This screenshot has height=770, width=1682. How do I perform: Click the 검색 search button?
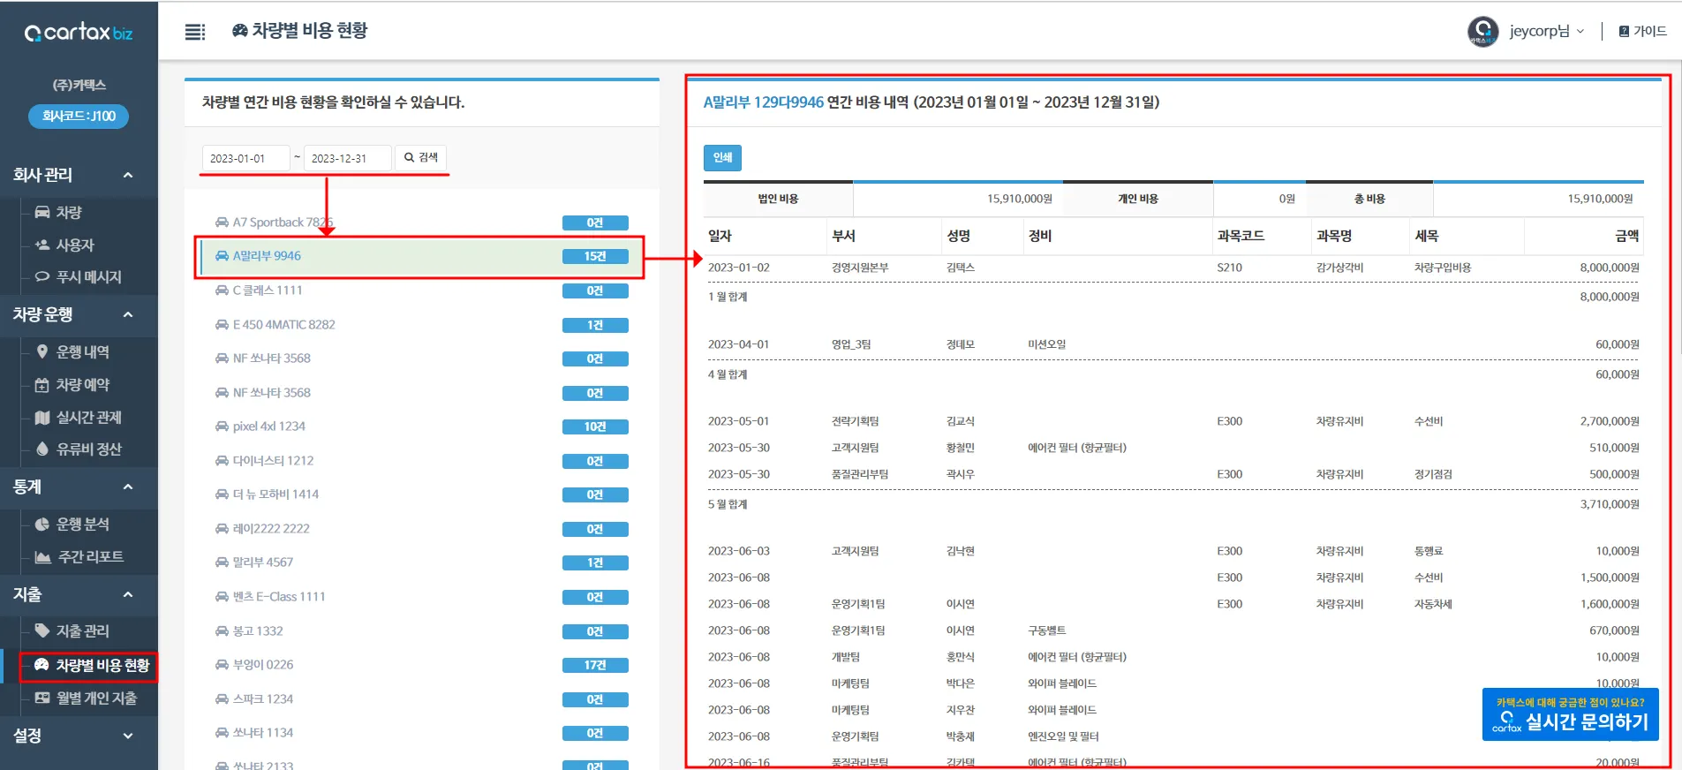pyautogui.click(x=420, y=157)
